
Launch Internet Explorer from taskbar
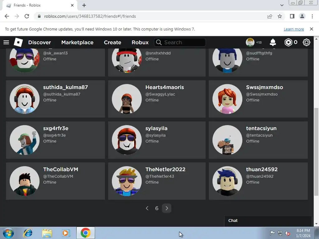point(28,233)
